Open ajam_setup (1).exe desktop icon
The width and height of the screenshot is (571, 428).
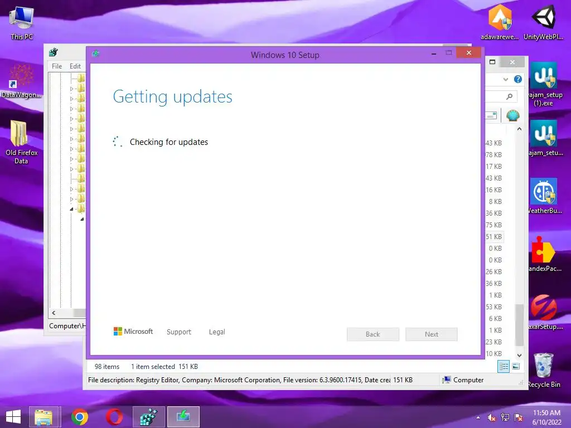coord(544,84)
